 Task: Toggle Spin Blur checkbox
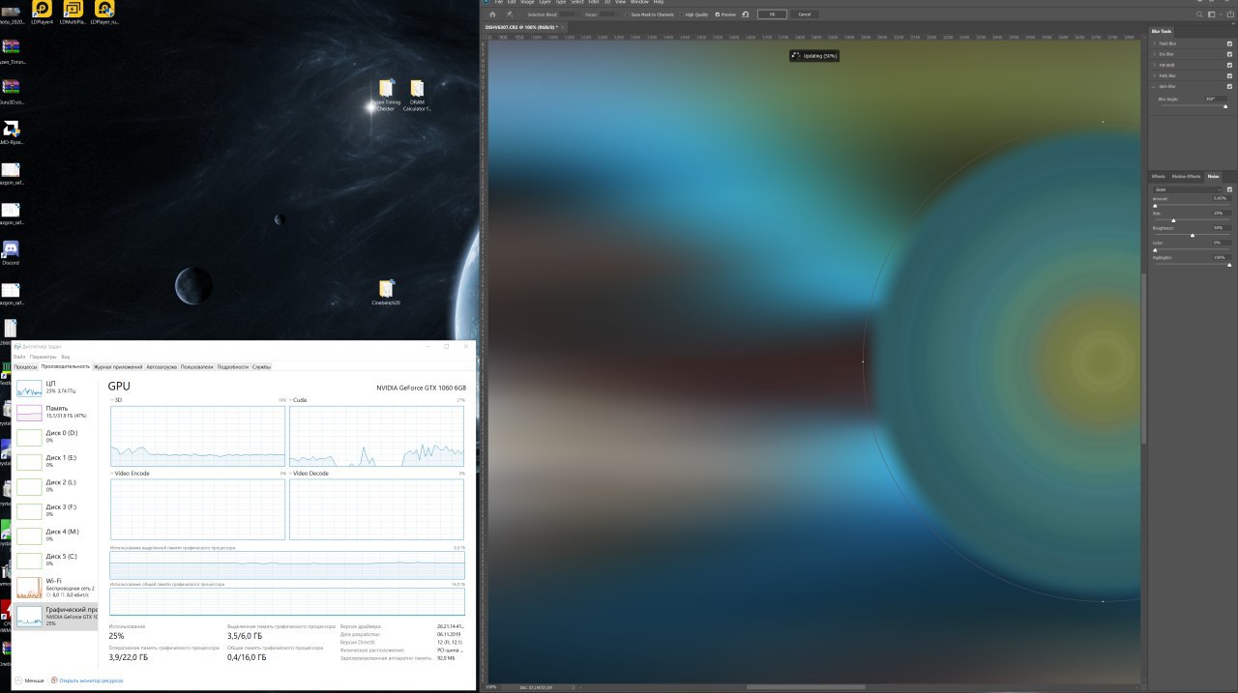1229,86
